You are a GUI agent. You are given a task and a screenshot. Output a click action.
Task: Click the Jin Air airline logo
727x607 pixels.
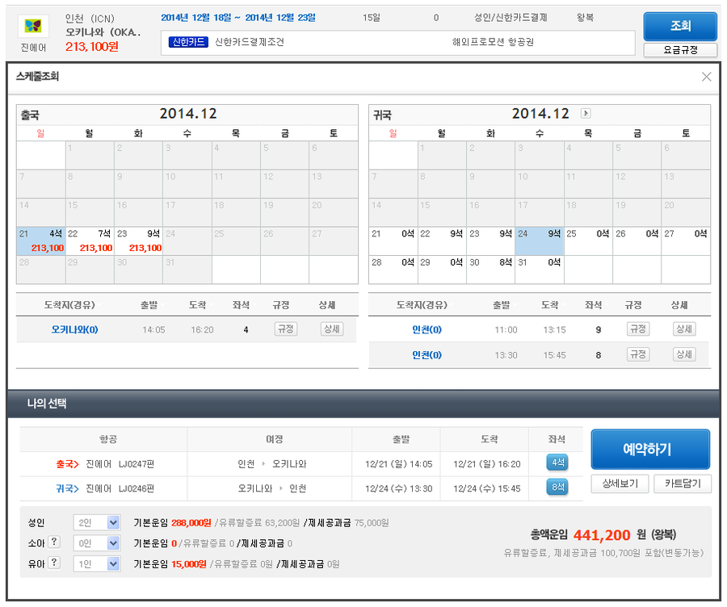coord(32,27)
